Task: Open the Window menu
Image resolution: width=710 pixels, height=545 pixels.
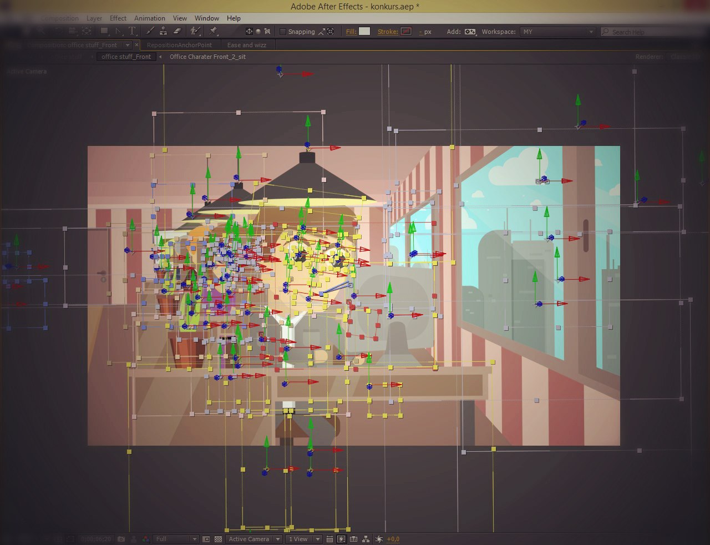Action: (x=207, y=18)
